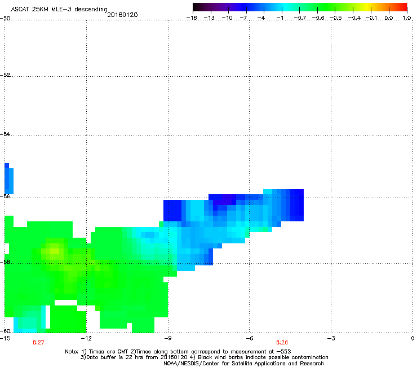This screenshot has width=417, height=367.
Task: Click the '-7' label on the color scale
Action: (x=244, y=18)
